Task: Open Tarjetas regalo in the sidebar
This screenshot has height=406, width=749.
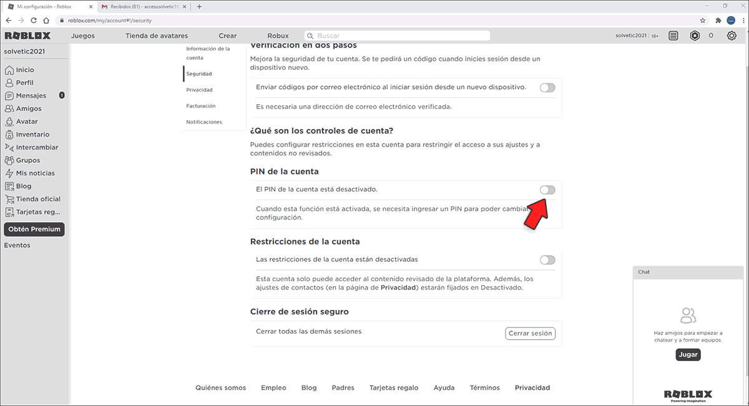Action: (x=32, y=212)
